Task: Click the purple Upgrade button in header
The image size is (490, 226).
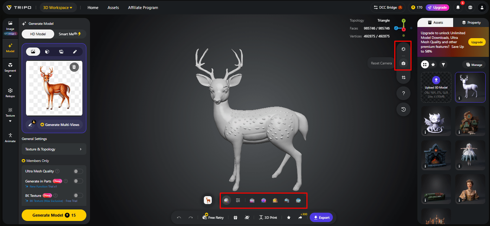Action: click(x=437, y=7)
